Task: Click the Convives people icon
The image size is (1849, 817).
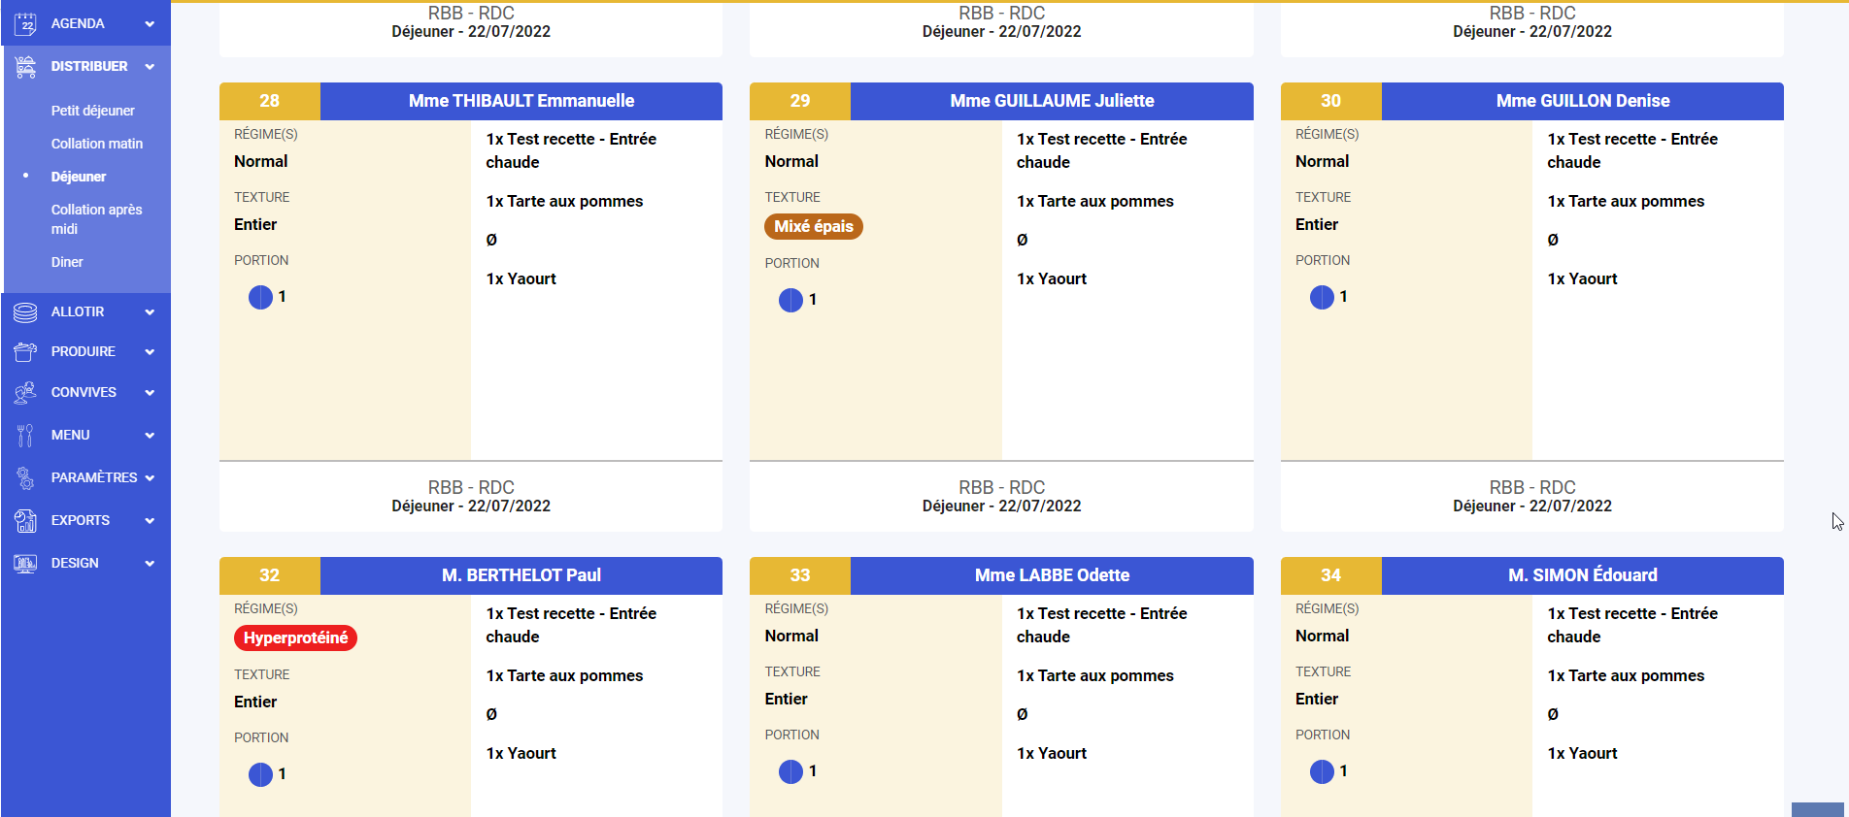Action: 25,393
